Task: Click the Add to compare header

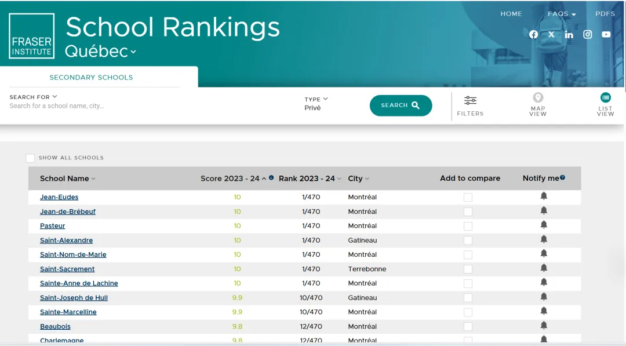Action: (470, 179)
